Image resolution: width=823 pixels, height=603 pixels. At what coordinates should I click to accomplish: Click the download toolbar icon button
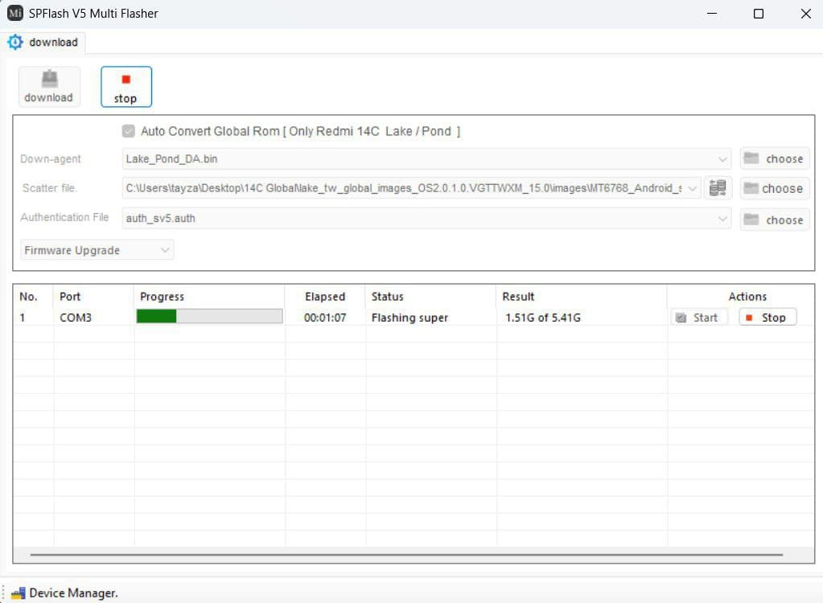coord(49,87)
